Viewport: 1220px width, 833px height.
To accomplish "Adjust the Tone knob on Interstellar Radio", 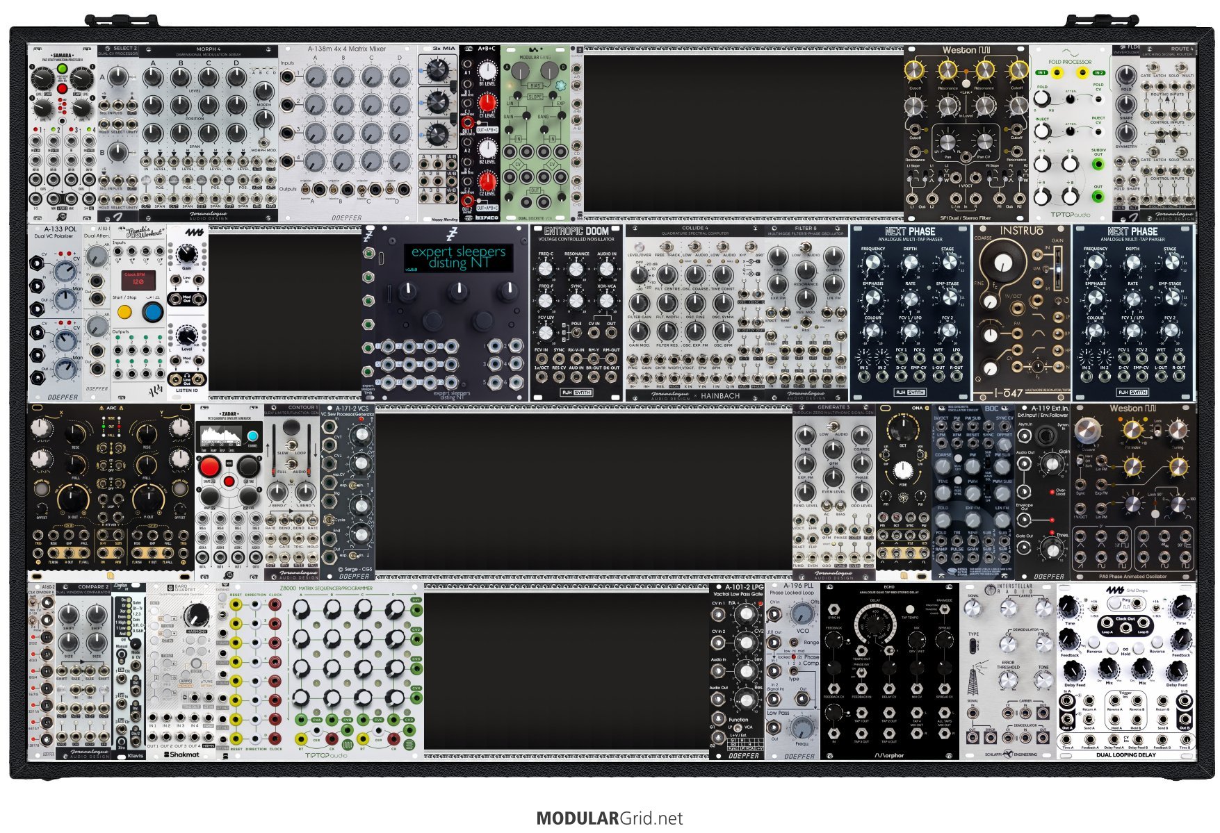I will [x=1043, y=680].
